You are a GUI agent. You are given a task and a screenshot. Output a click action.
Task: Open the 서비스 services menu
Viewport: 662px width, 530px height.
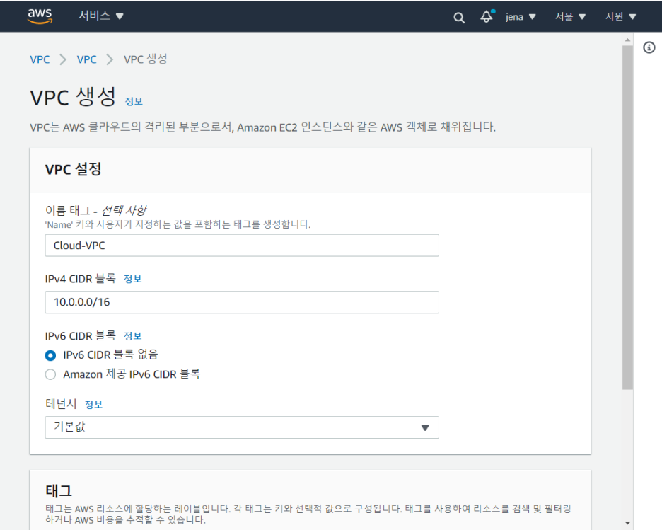coord(101,16)
